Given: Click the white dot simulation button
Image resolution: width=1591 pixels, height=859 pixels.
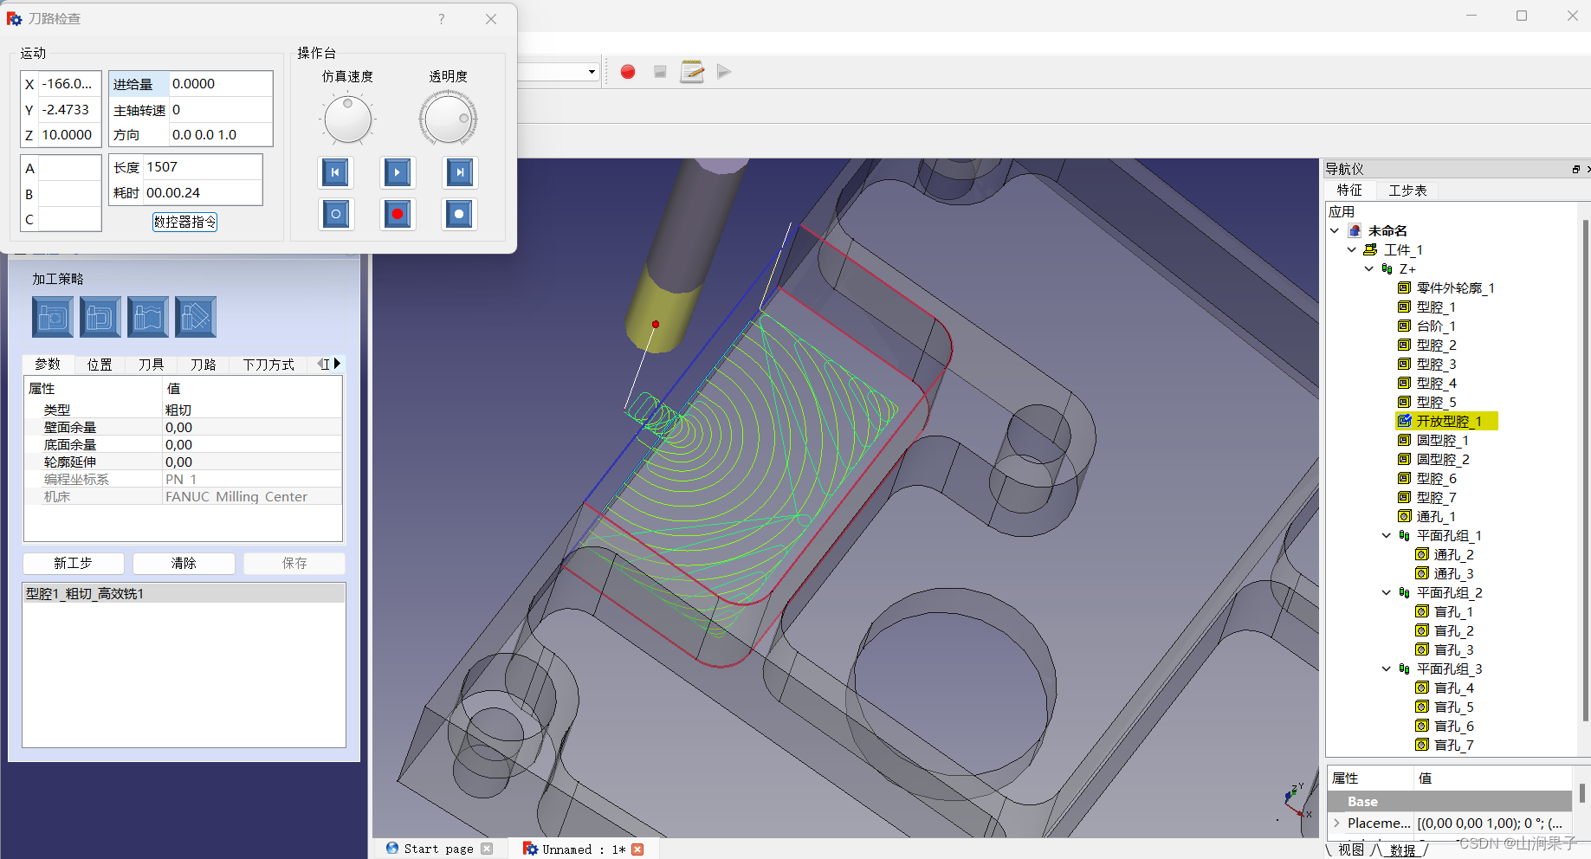Looking at the screenshot, I should tap(460, 214).
